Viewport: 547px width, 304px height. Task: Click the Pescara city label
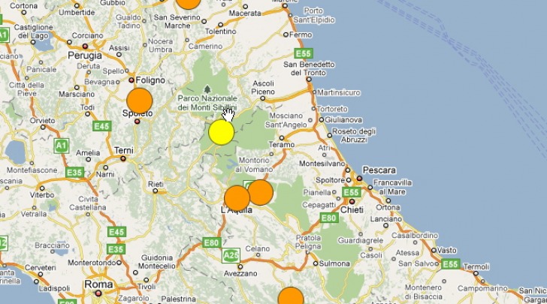tap(379, 170)
